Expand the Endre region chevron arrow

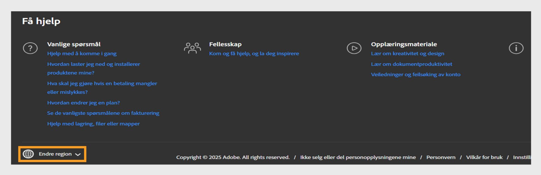tap(78, 154)
